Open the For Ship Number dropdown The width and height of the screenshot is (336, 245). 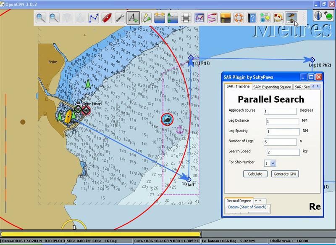[270, 163]
